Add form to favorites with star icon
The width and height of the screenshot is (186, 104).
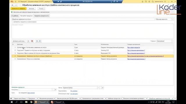click(20, 5)
